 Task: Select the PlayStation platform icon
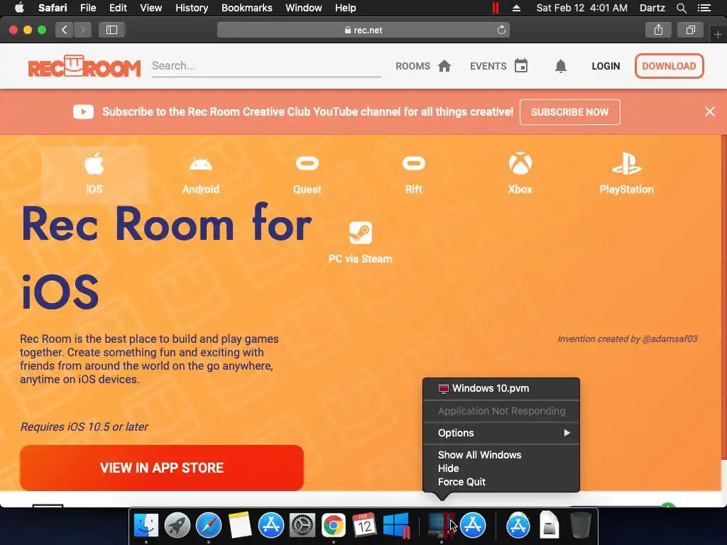click(626, 173)
